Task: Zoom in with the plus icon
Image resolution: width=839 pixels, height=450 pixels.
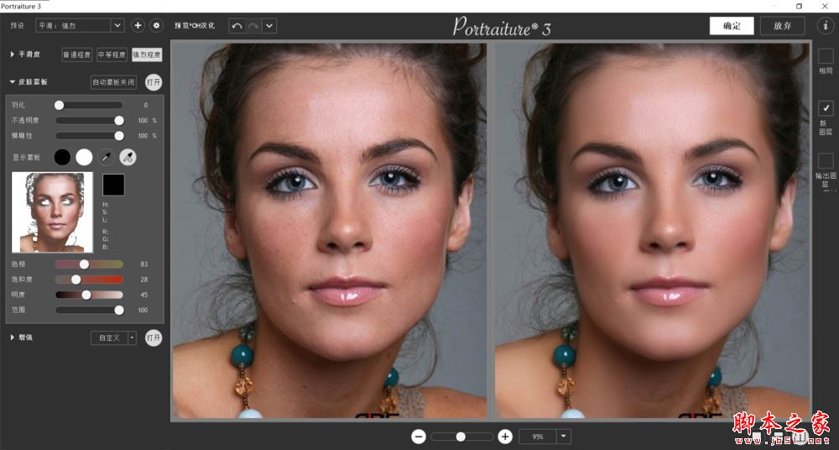Action: point(505,437)
